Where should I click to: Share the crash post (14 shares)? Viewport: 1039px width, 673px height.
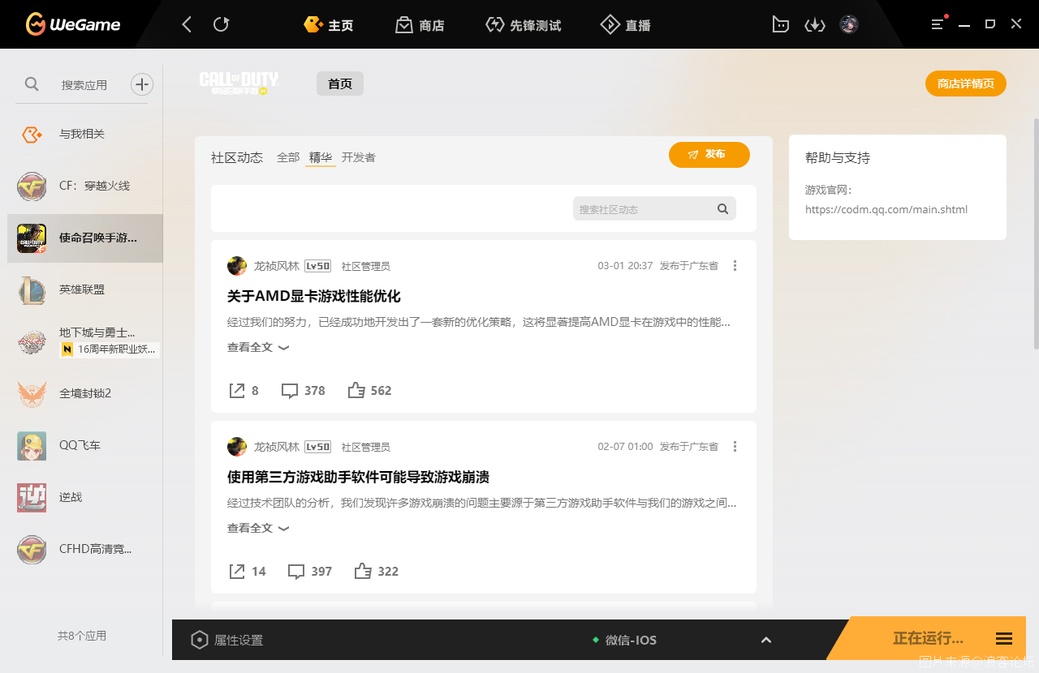click(248, 572)
